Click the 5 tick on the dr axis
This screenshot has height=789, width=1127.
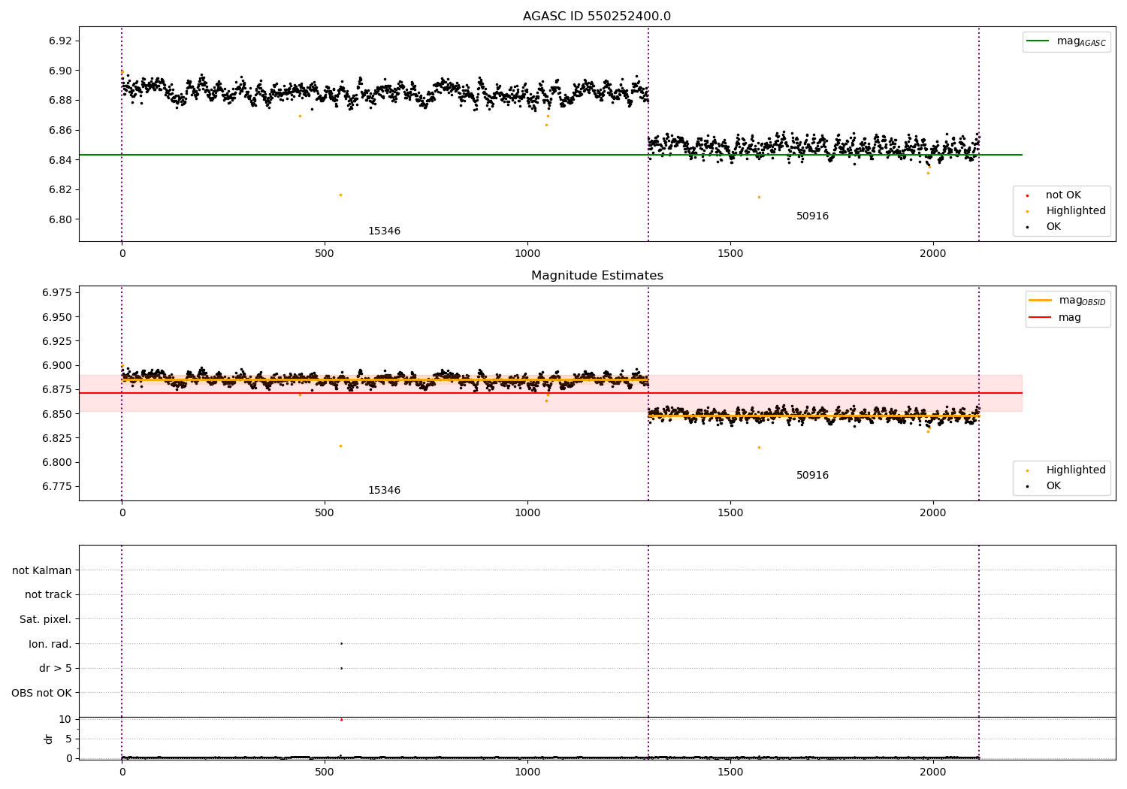coord(68,739)
